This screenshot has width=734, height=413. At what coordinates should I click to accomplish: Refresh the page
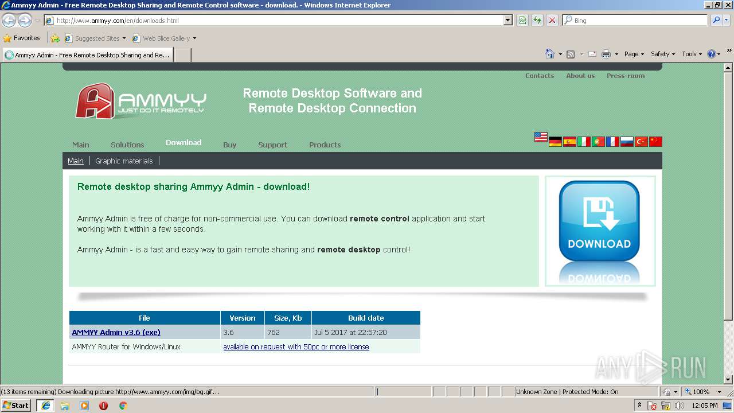[537, 20]
